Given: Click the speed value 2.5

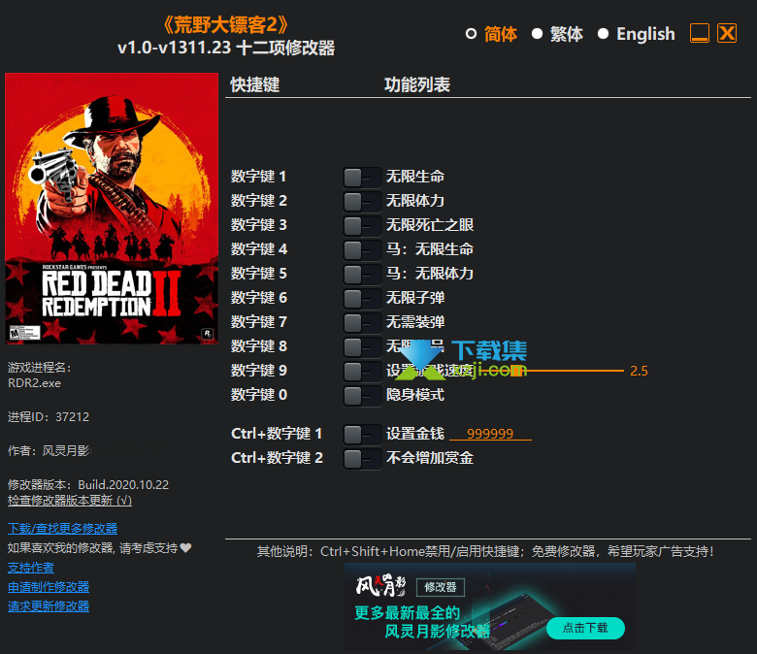Looking at the screenshot, I should coord(639,371).
